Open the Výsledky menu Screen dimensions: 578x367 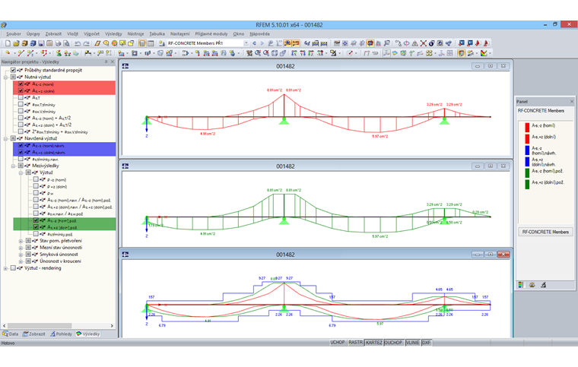tap(113, 34)
